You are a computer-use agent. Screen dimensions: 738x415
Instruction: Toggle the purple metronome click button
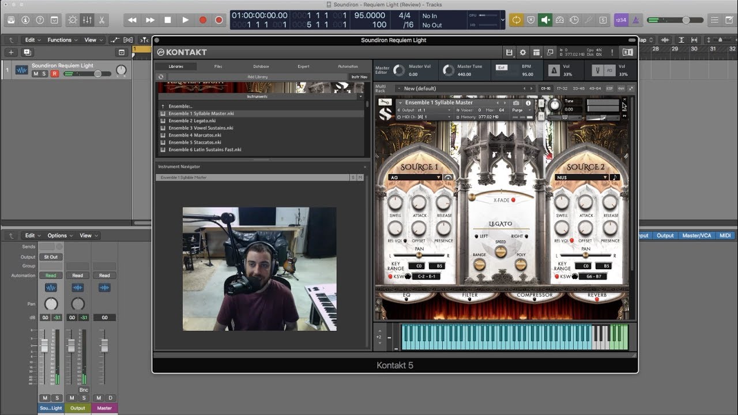pyautogui.click(x=635, y=20)
